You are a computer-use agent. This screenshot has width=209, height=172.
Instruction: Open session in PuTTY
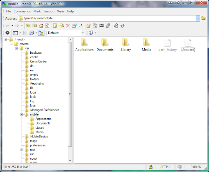point(108,26)
